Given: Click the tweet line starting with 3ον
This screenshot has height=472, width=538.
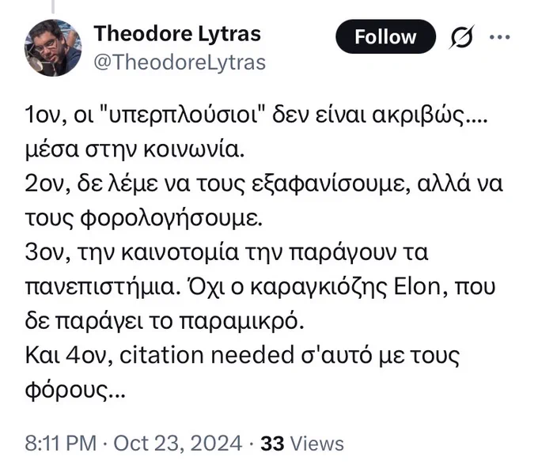Looking at the screenshot, I should coord(226,253).
